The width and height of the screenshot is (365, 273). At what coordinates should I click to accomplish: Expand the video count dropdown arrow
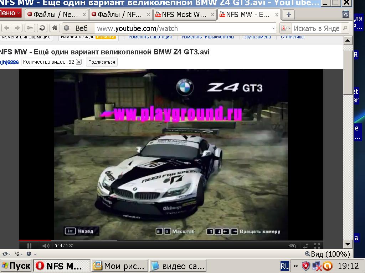coord(79,62)
